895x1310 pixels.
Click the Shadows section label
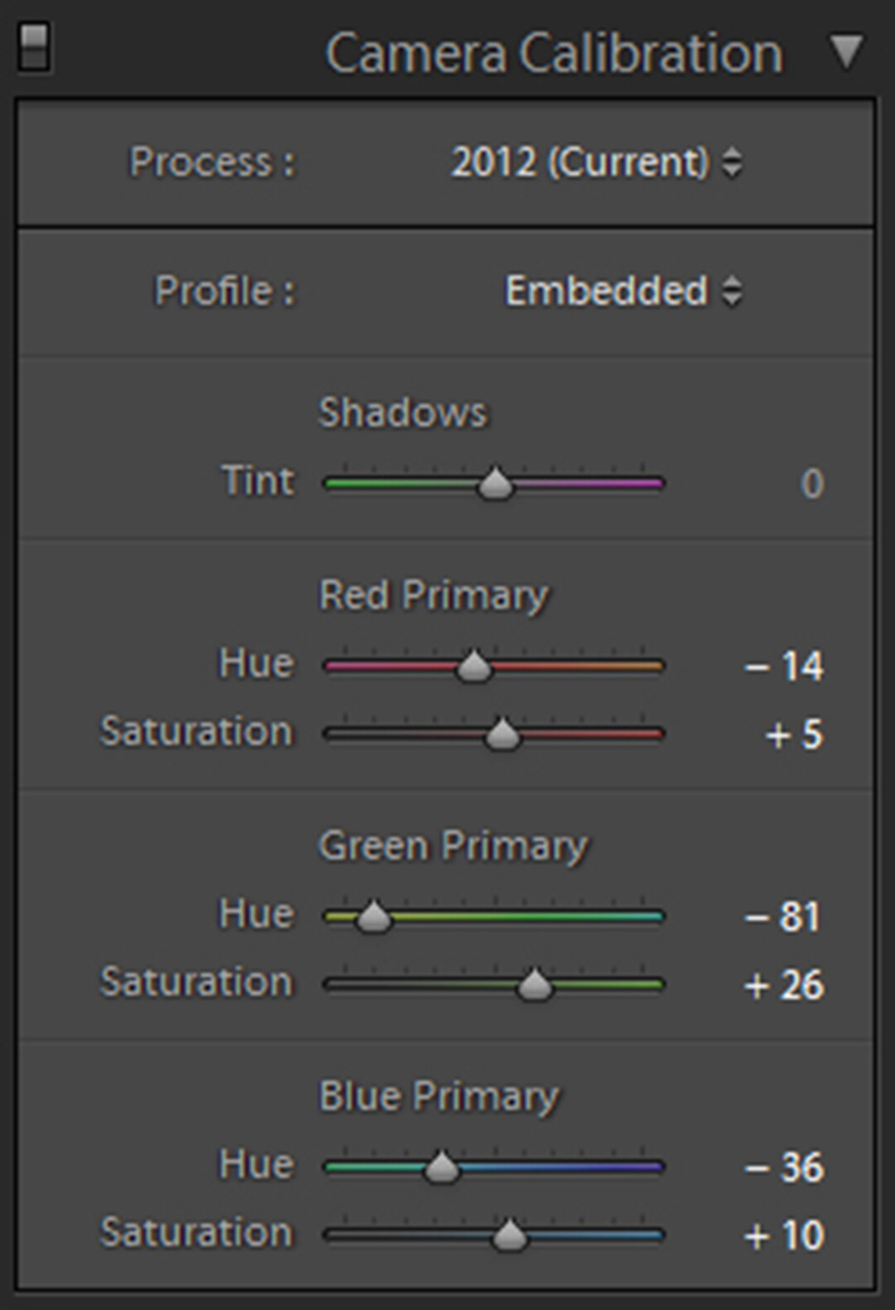coord(403,413)
